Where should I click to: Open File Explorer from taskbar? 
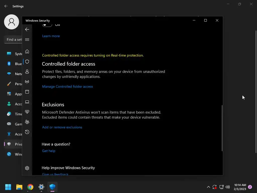tap(19, 187)
